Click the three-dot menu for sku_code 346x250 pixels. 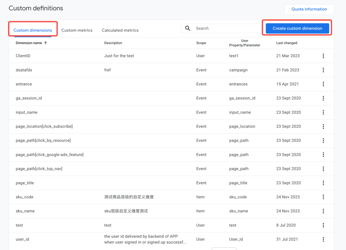coord(323,197)
